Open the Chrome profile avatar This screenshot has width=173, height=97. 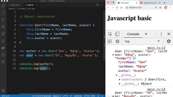click(166, 8)
